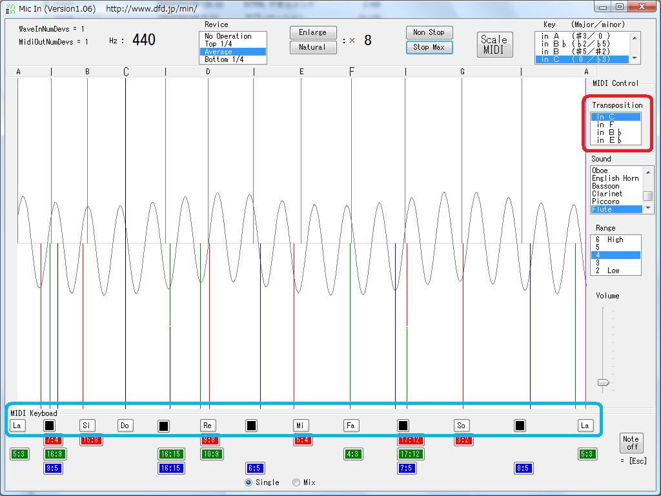Screen dimensions: 661x496
Task: Click the blue 9:5 ratio button
Action: point(53,468)
